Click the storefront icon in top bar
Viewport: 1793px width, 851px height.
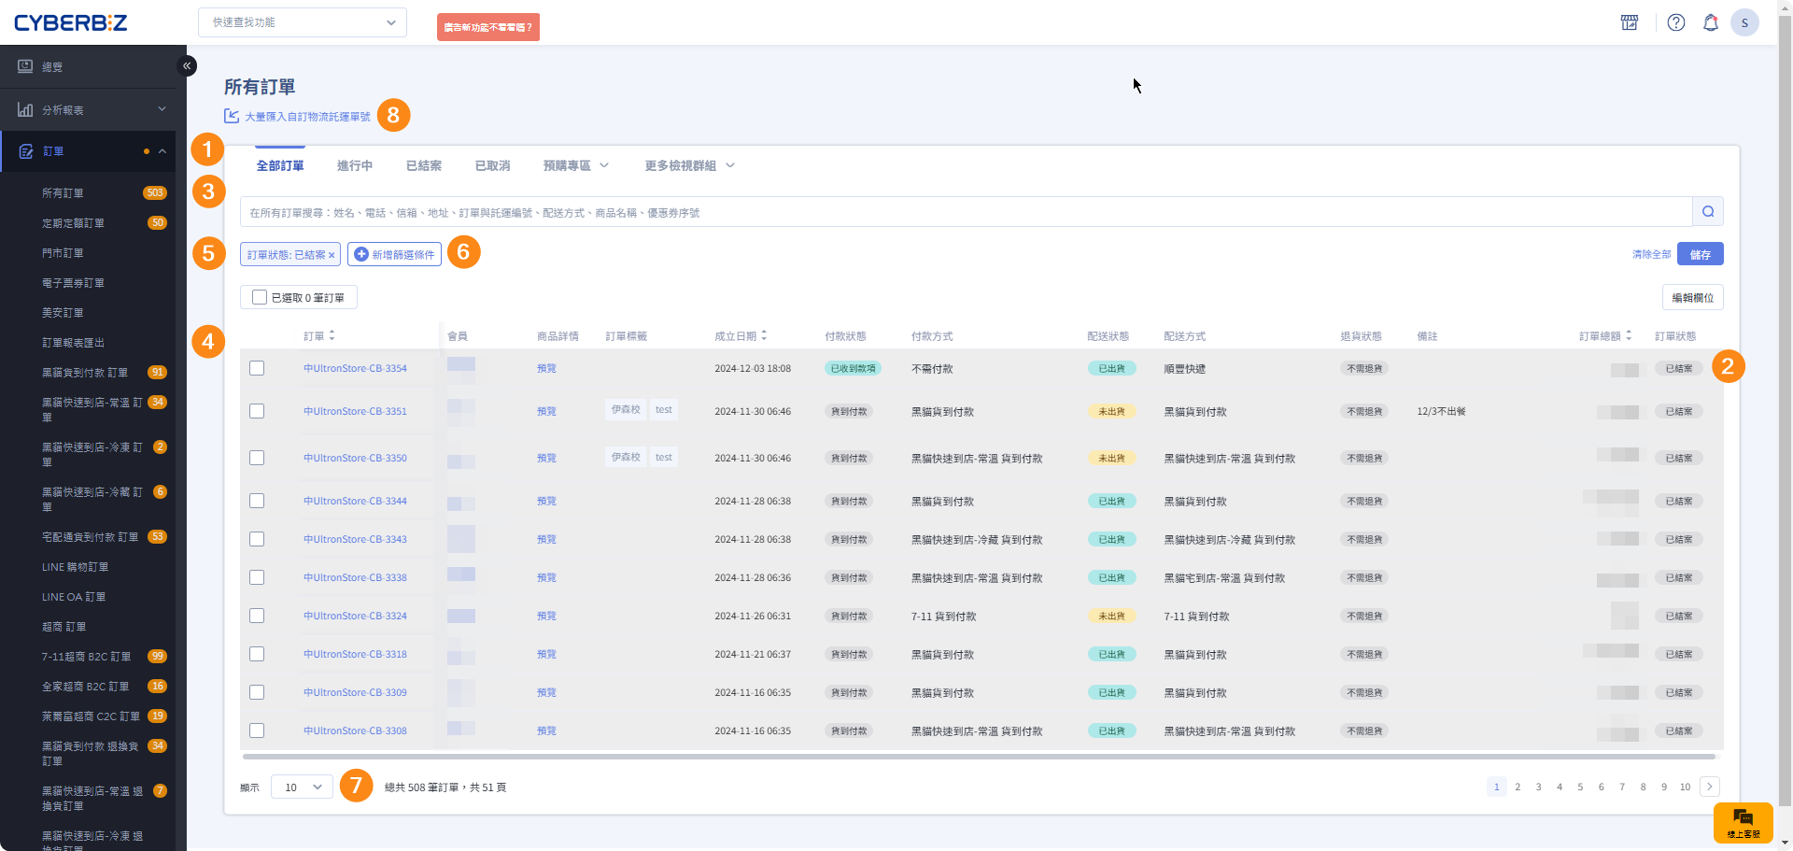point(1630,22)
